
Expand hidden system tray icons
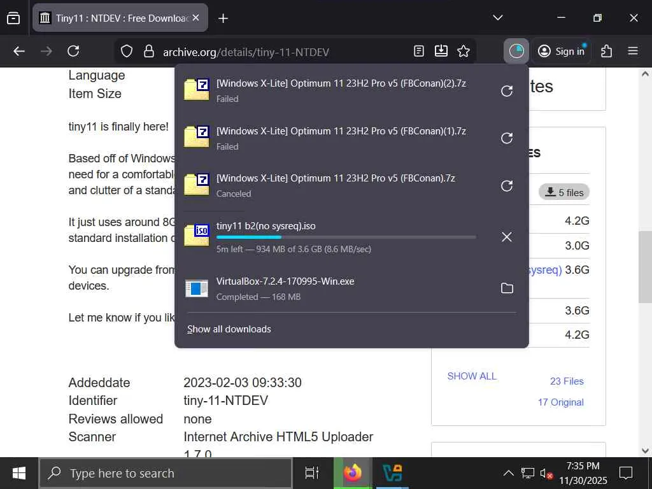tap(508, 473)
